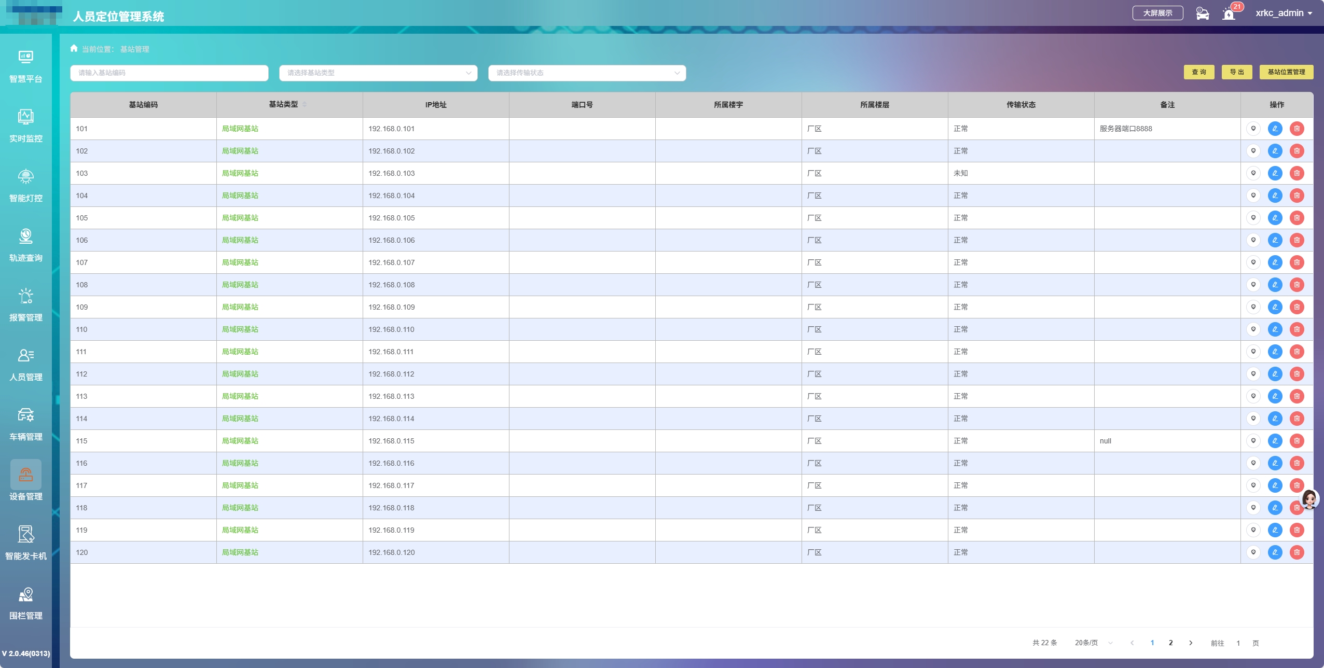Go to page 2 in pagination
This screenshot has height=668, width=1324.
pyautogui.click(x=1170, y=643)
